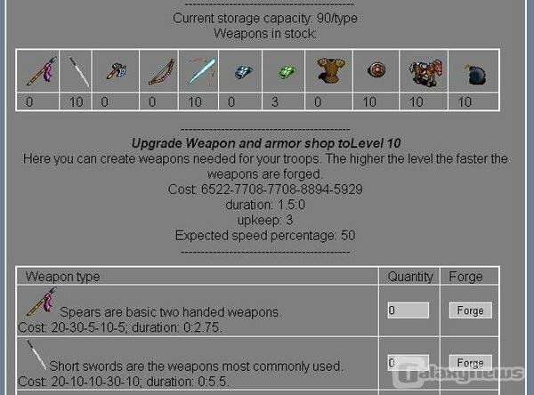Select the armored horse icon
This screenshot has height=395, width=534.
click(x=425, y=72)
